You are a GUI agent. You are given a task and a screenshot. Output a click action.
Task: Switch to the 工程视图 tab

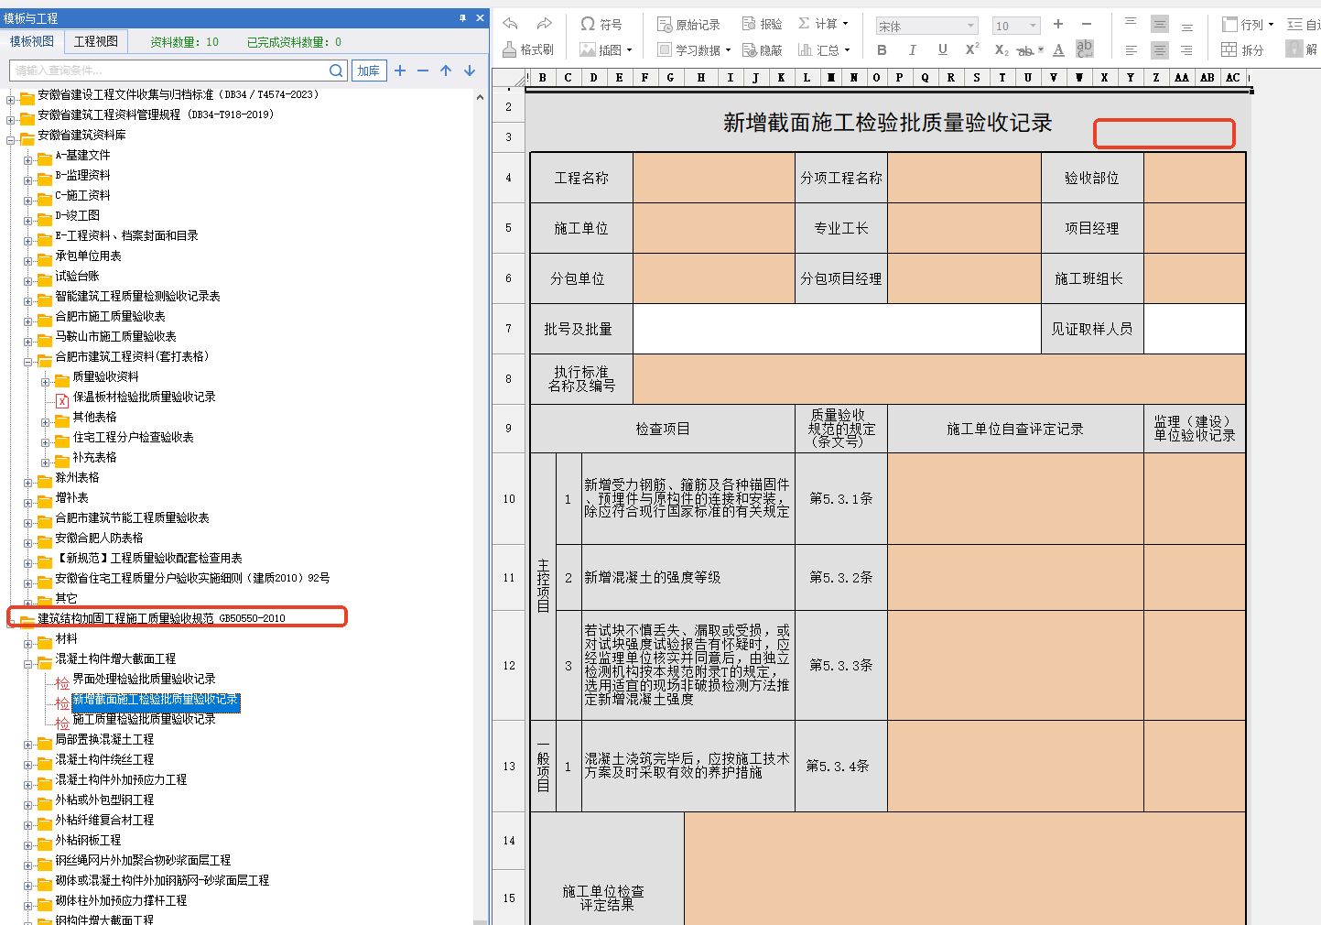click(96, 41)
